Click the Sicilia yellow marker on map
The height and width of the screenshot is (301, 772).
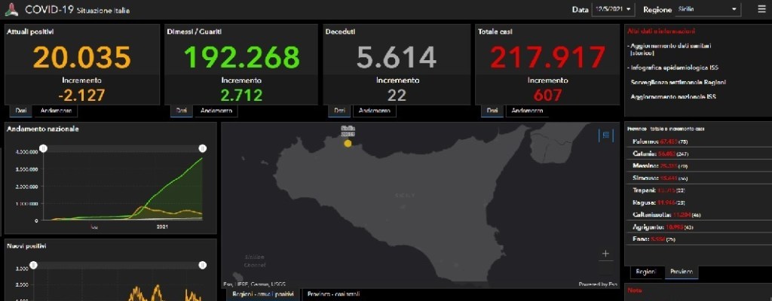(348, 143)
